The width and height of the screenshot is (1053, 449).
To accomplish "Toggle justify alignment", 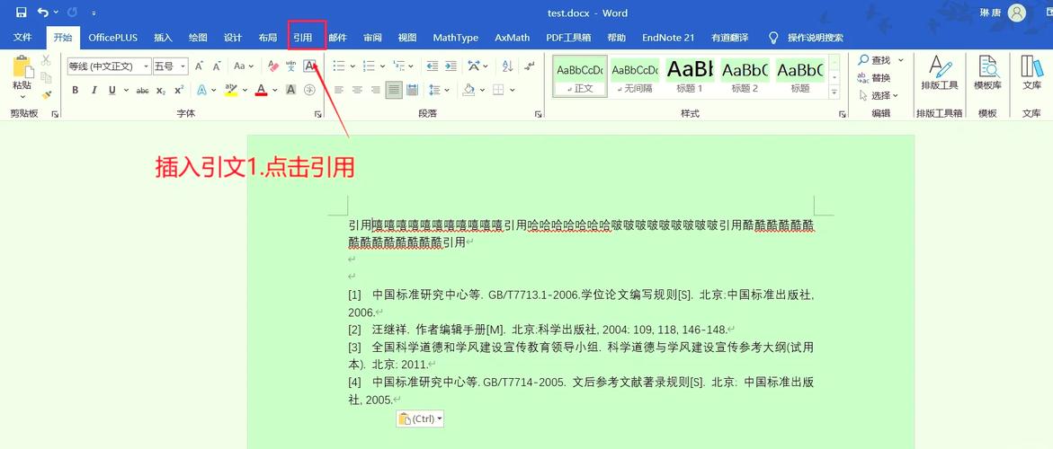I will 394,90.
